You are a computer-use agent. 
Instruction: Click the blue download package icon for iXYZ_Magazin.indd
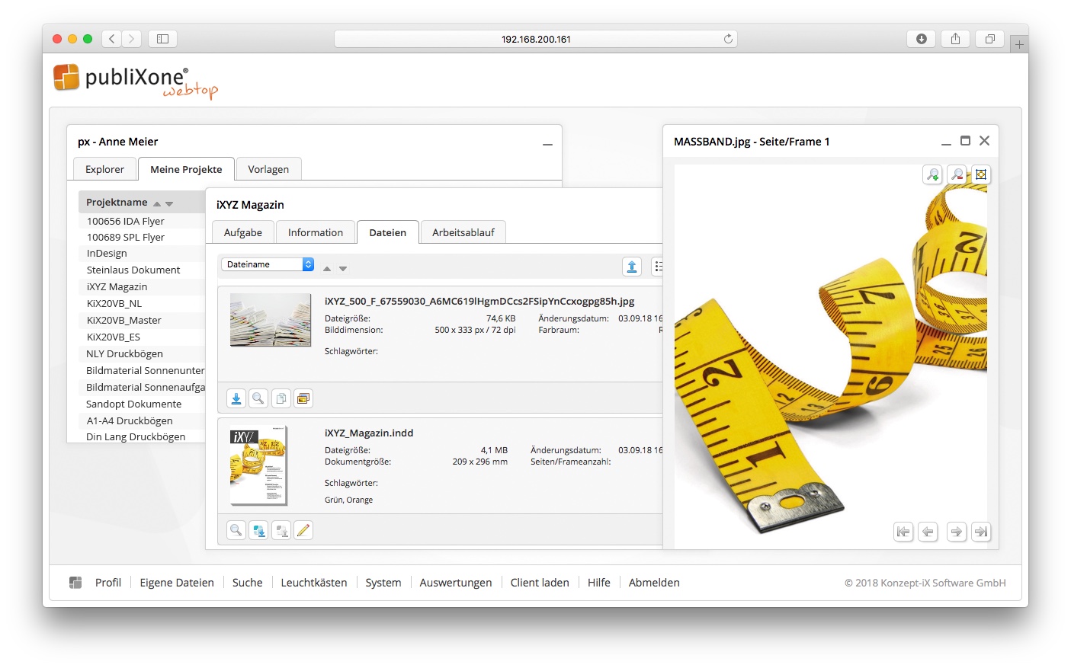tap(258, 530)
